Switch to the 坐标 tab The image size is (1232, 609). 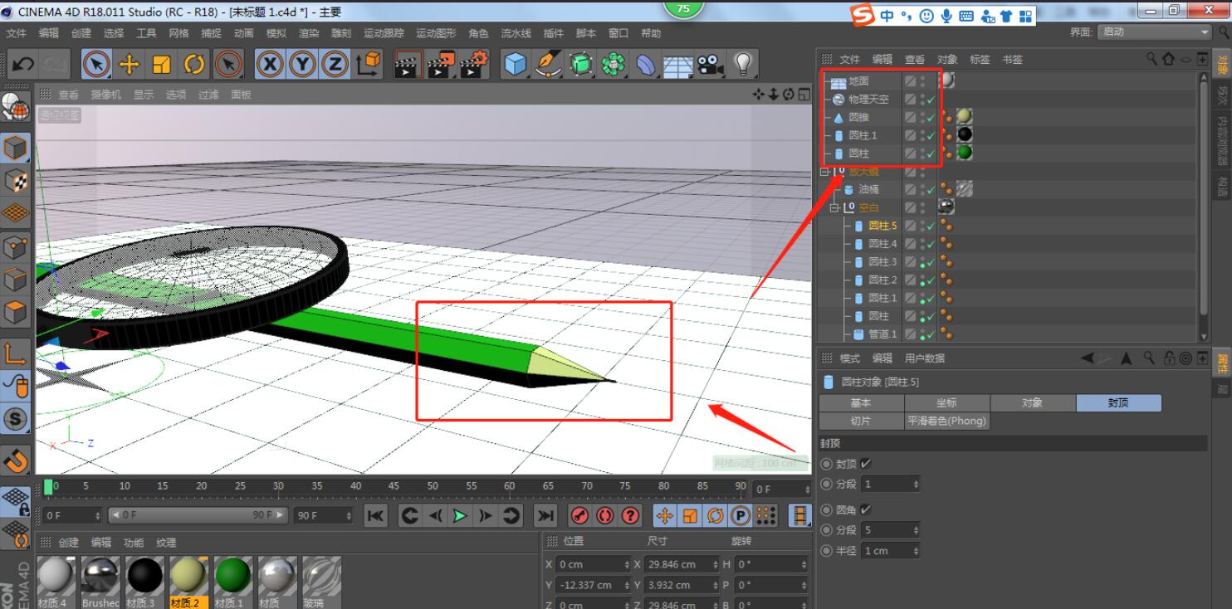click(x=946, y=402)
